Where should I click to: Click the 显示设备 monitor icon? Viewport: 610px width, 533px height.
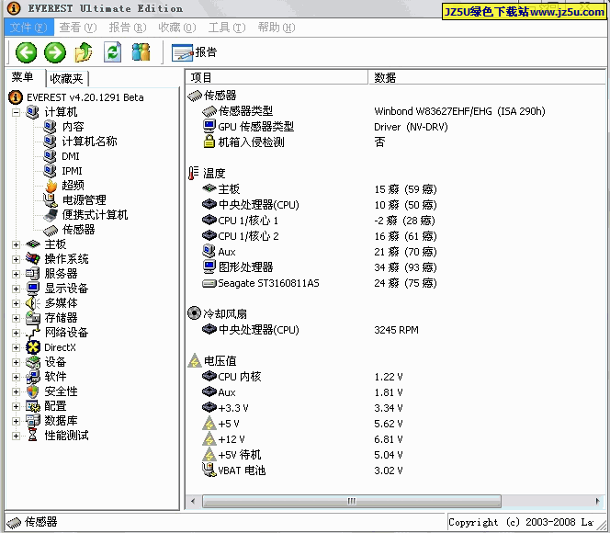point(33,289)
